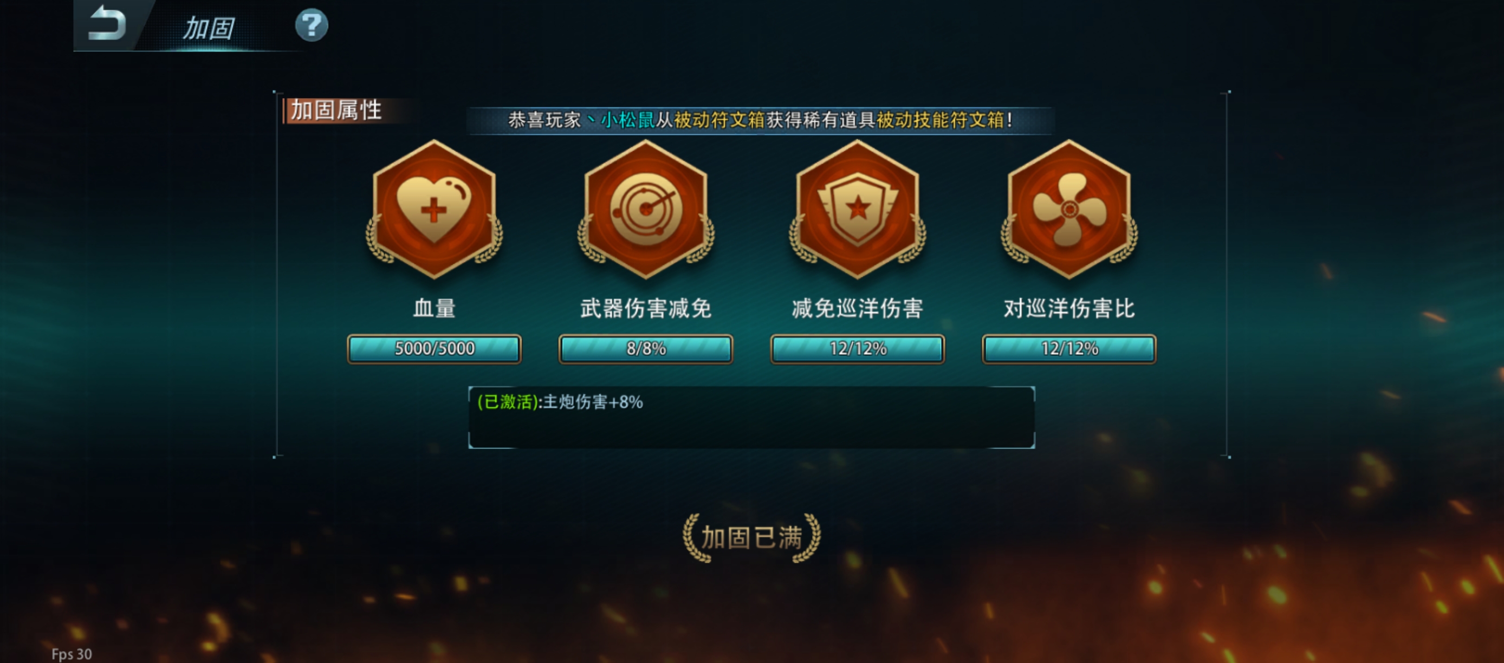Select the propeller cruiser damage badge
This screenshot has height=663, width=1504.
(x=1069, y=209)
